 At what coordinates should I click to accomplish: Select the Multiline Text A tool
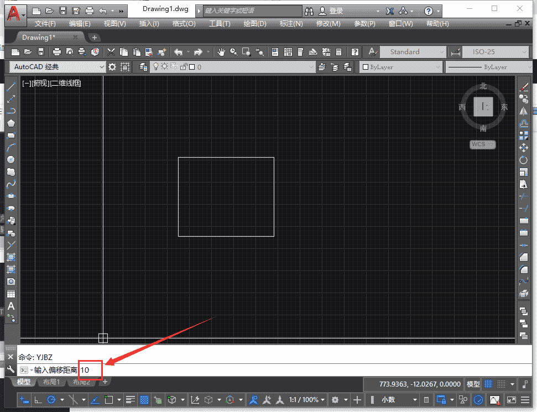pos(11,306)
